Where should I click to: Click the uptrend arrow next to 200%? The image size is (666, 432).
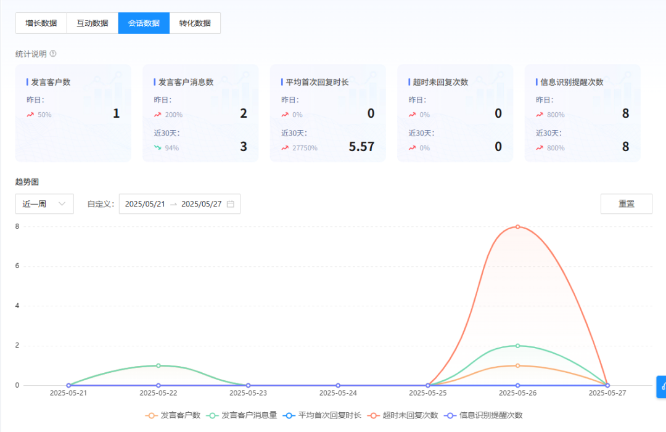158,115
